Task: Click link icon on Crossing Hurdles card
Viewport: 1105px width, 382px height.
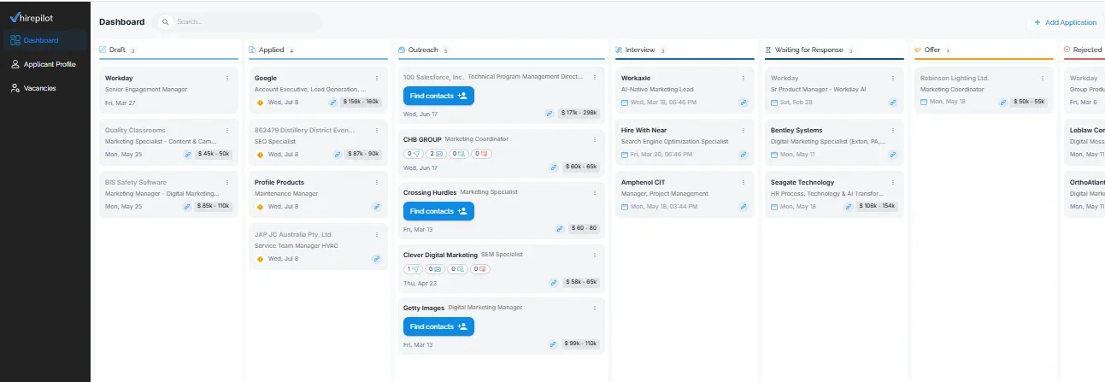Action: coord(561,229)
